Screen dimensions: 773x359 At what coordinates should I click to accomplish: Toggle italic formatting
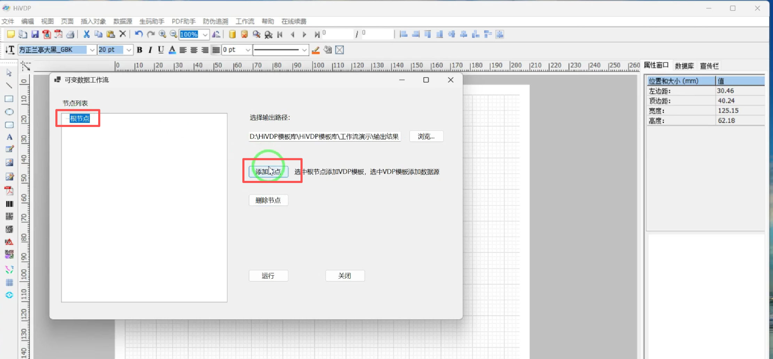click(x=150, y=50)
